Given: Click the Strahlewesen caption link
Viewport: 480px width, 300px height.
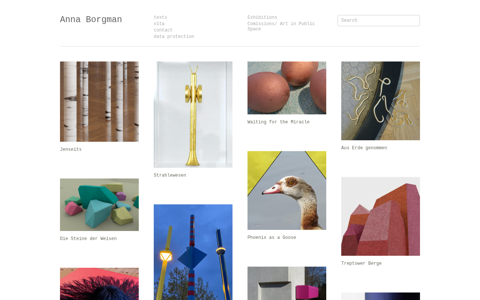Looking at the screenshot, I should [x=170, y=175].
